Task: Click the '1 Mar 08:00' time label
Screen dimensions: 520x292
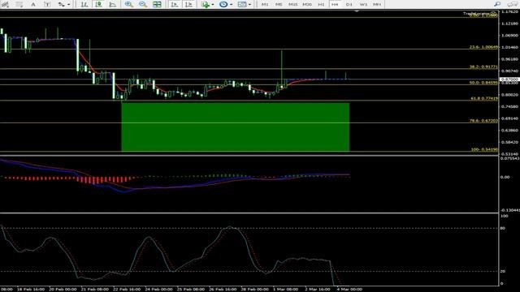Action: pyautogui.click(x=286, y=290)
